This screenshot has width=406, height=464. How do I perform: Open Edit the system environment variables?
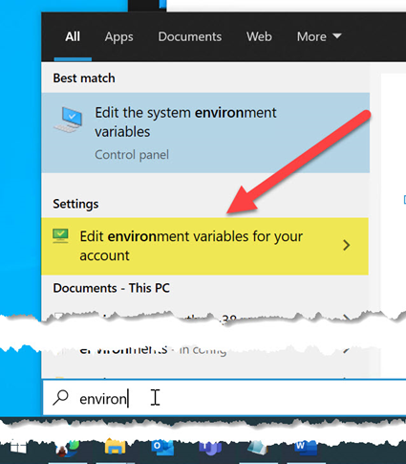pyautogui.click(x=205, y=133)
